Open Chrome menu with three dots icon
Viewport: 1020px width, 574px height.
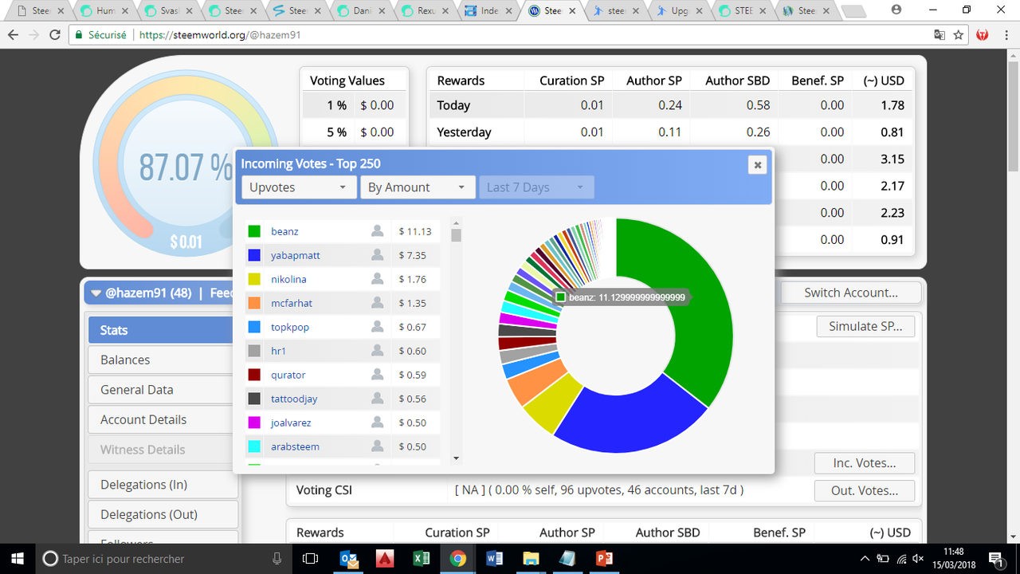1006,35
